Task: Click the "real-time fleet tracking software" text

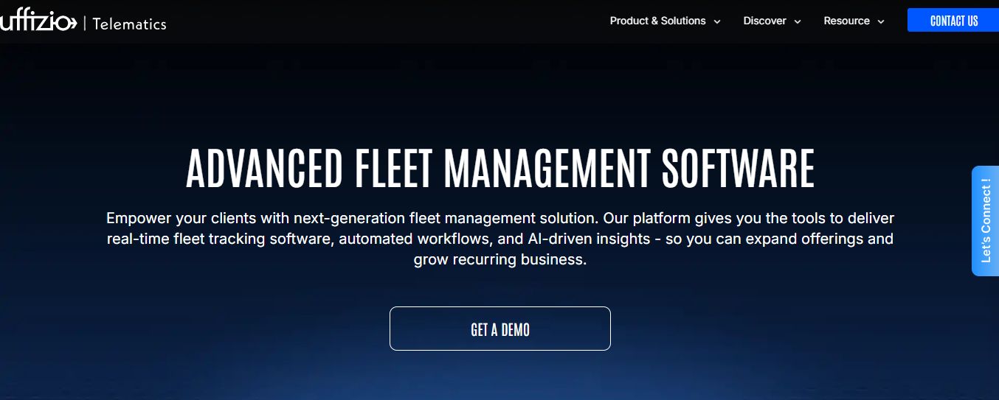Action: click(x=221, y=239)
